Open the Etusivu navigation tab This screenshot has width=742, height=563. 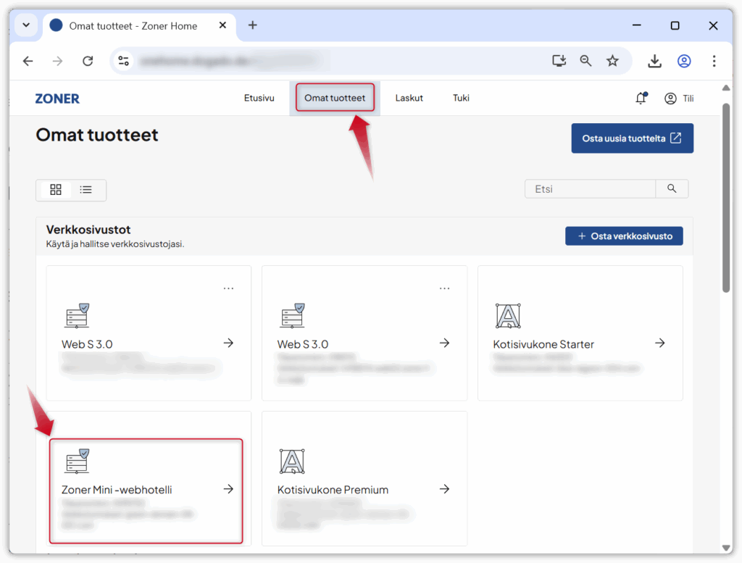click(x=259, y=98)
